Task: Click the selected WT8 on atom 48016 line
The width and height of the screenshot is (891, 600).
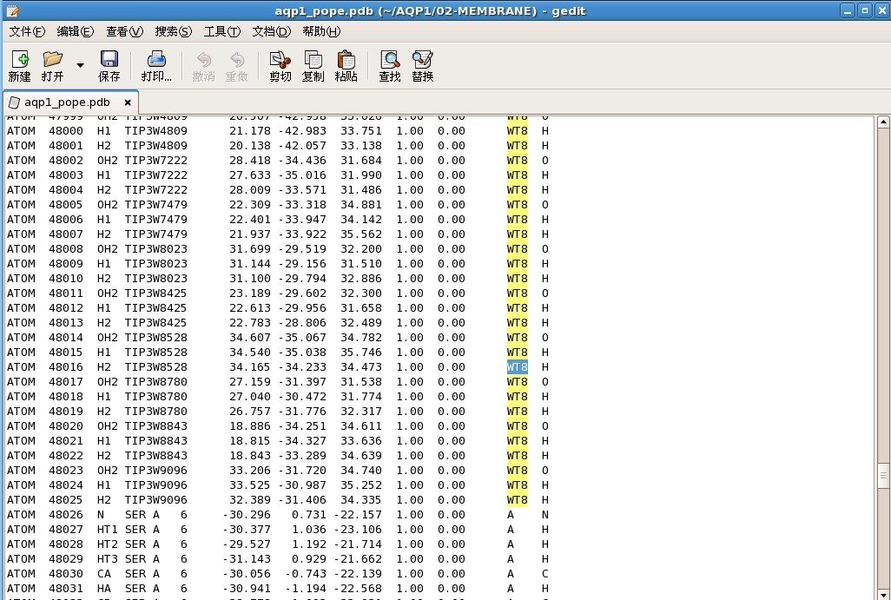Action: [517, 367]
